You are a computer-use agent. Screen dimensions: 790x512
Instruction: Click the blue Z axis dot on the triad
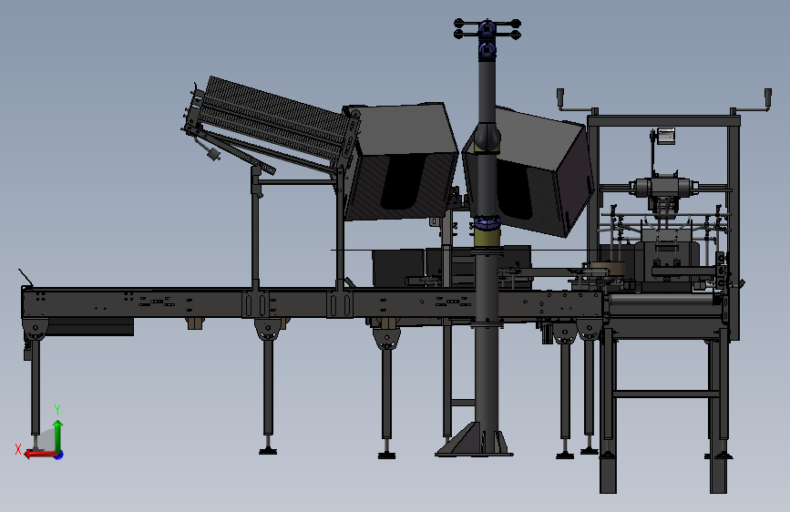point(59,456)
